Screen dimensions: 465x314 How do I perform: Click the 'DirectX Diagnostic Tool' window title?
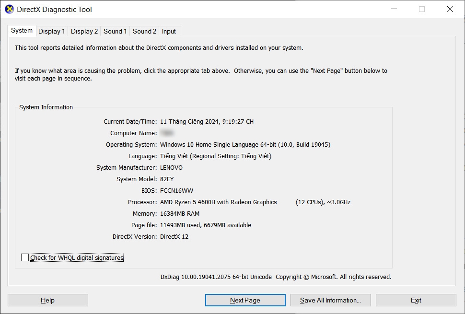click(x=54, y=10)
